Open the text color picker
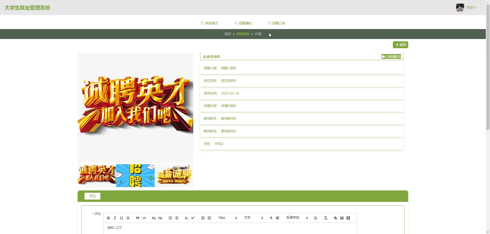 click(x=271, y=218)
